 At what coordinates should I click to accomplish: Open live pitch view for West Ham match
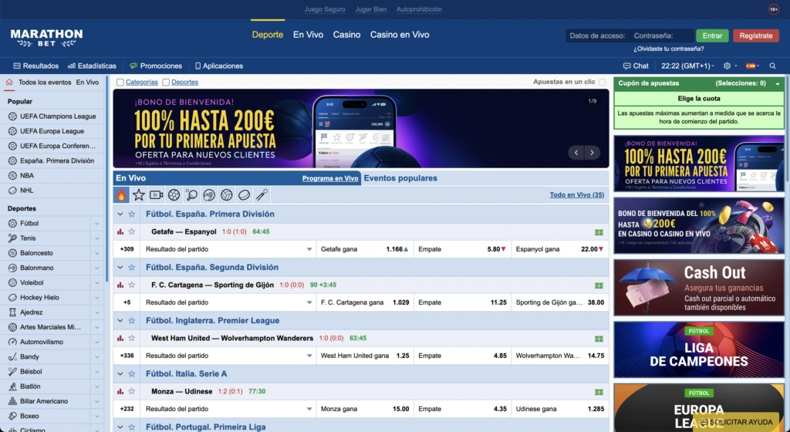pos(599,339)
